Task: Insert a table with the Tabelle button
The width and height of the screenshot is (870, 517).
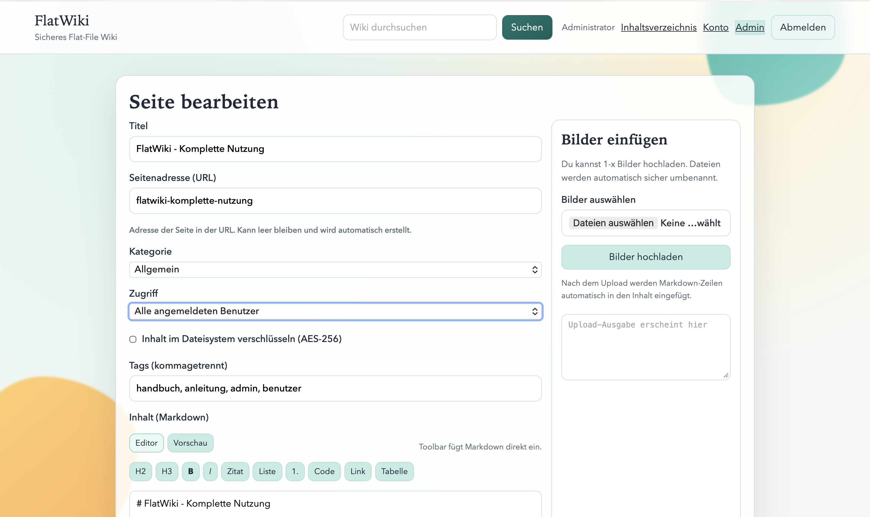Action: (394, 471)
